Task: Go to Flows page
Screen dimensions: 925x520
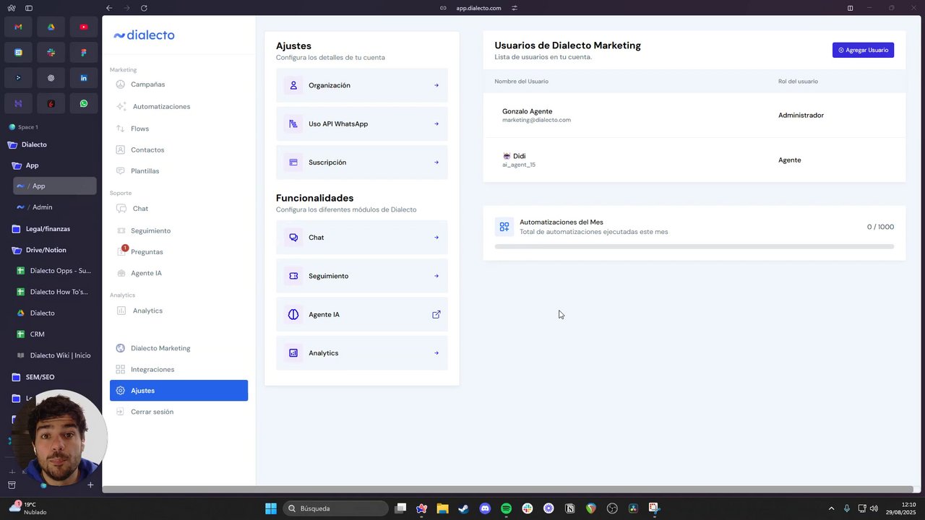Action: [139, 129]
